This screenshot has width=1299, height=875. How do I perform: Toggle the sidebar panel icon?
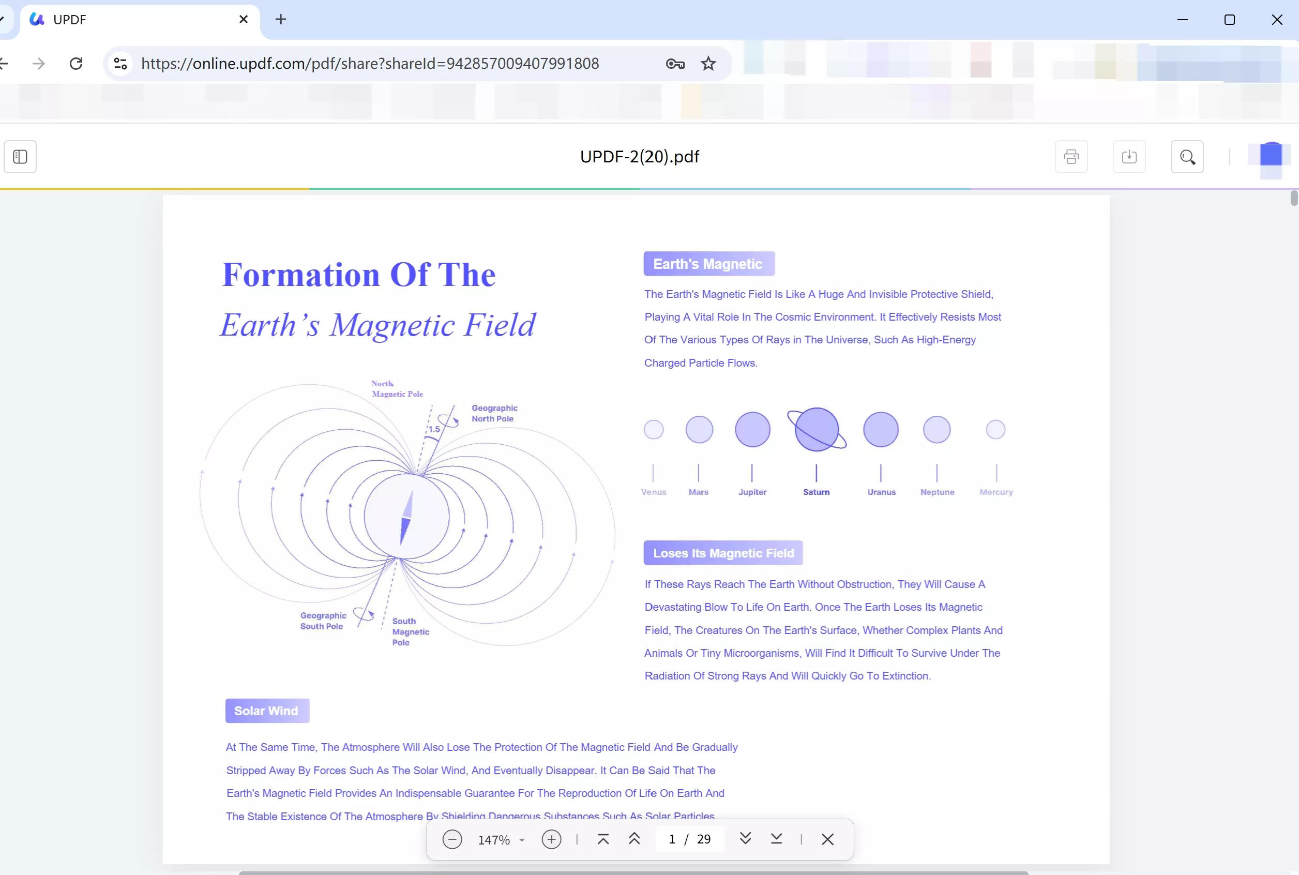point(20,157)
